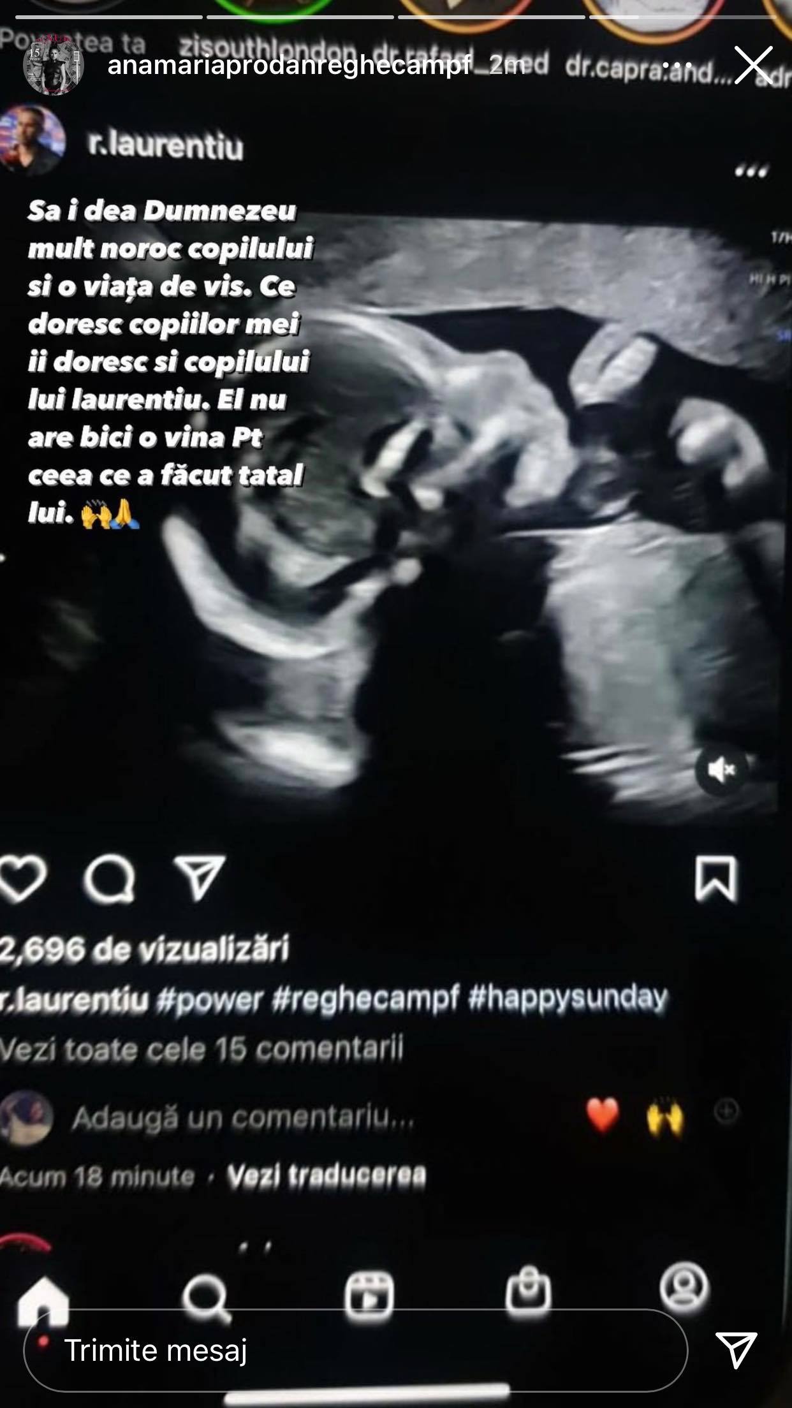View all 15 comments link

tap(202, 1048)
